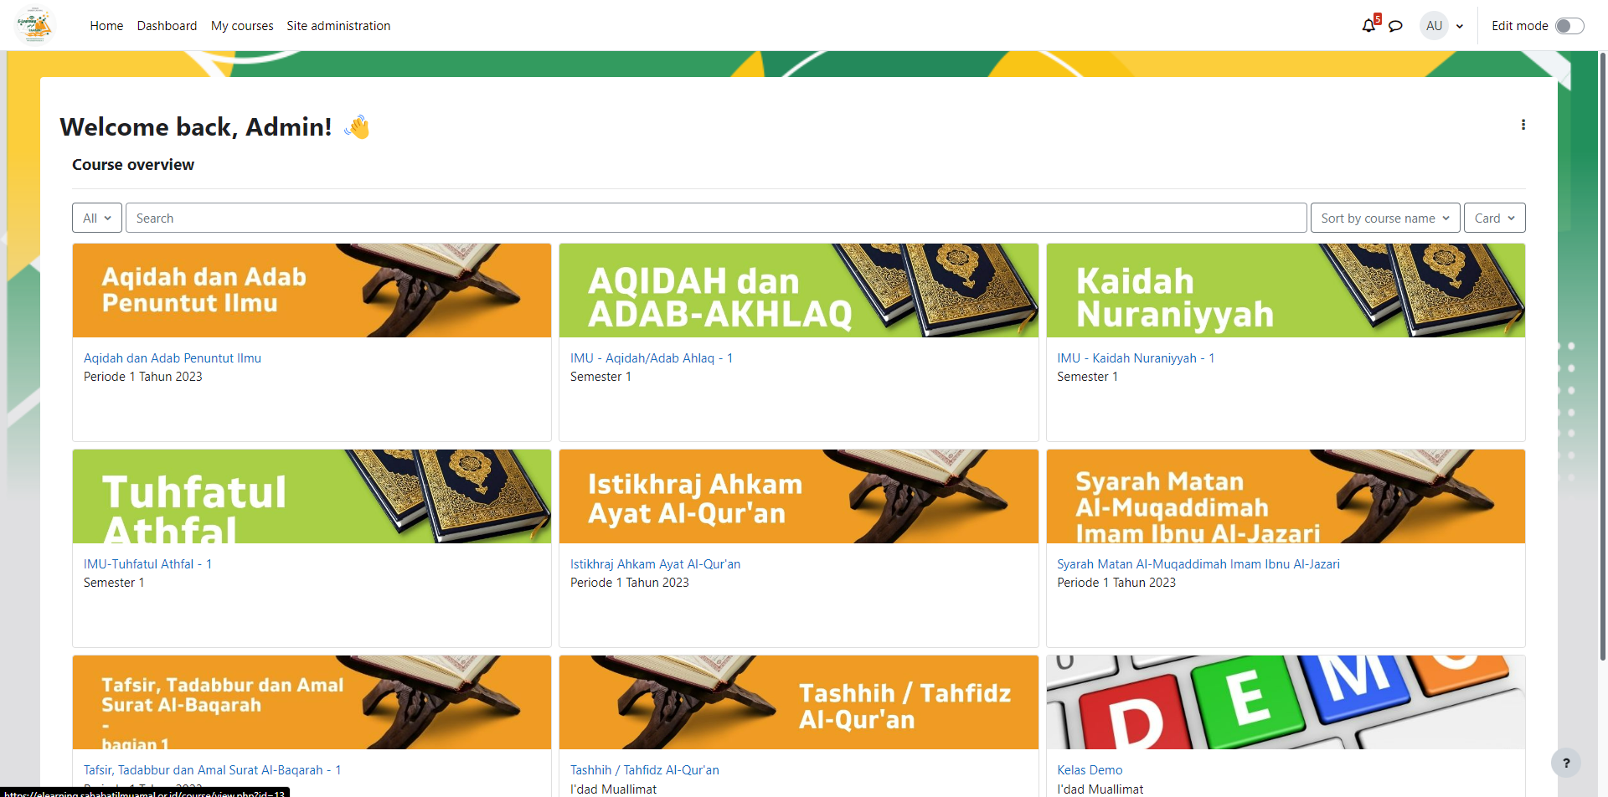Click Semester 1 under IMU - Kaidah Nuraniyyah

pyautogui.click(x=1087, y=377)
